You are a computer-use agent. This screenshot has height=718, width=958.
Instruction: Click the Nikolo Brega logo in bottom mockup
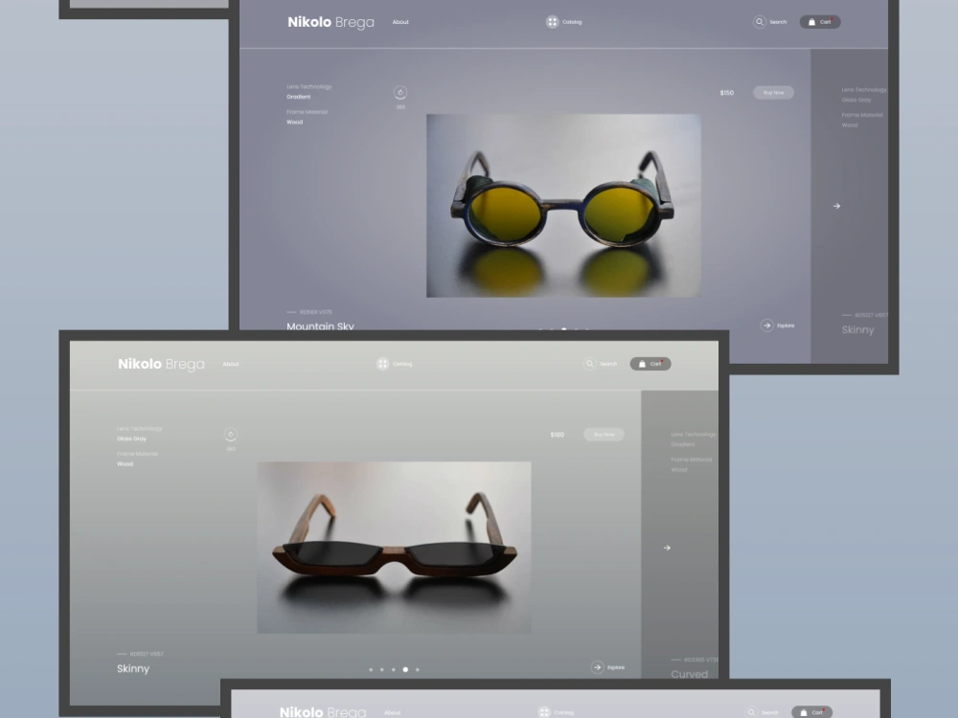click(x=323, y=712)
